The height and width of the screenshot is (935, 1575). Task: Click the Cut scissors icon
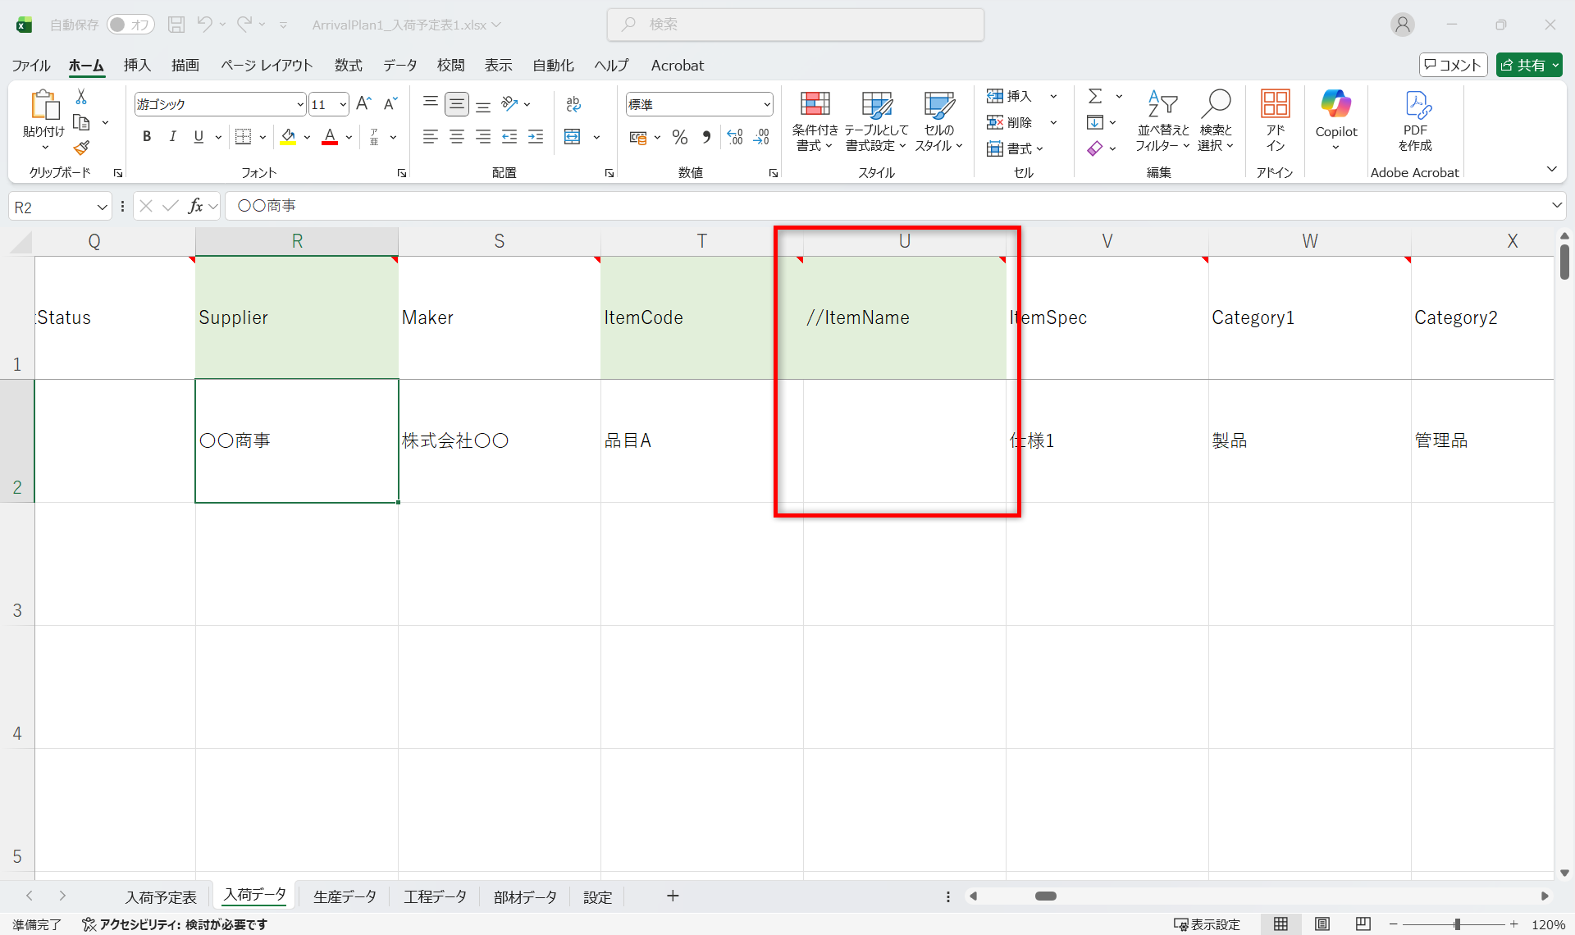(81, 97)
